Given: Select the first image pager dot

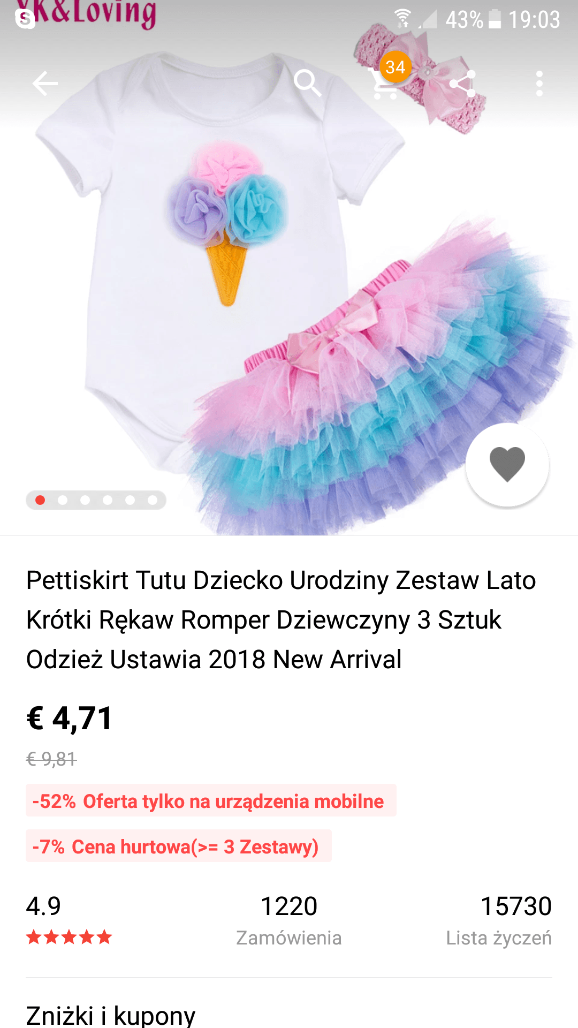Looking at the screenshot, I should pyautogui.click(x=40, y=500).
